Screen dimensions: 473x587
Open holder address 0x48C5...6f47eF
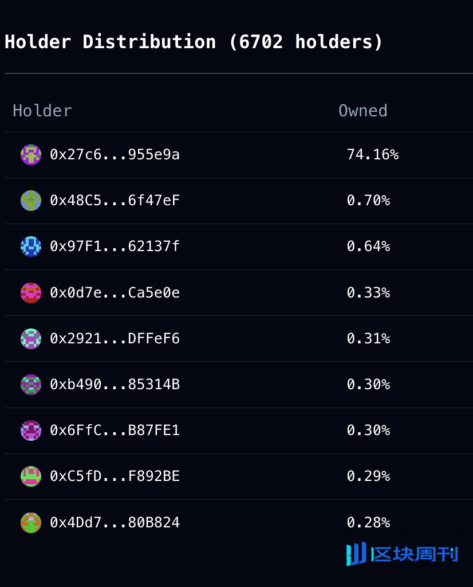click(115, 201)
